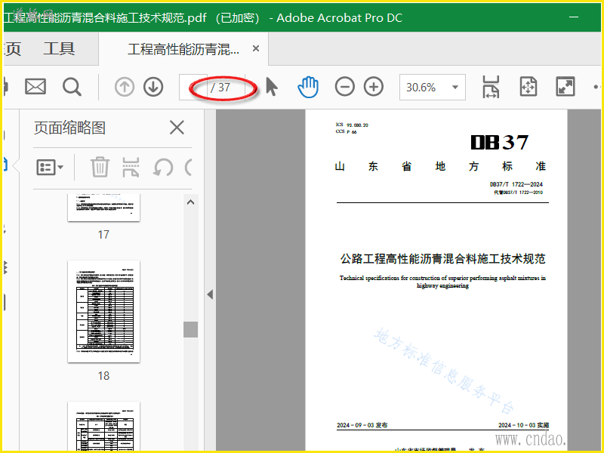Activate the hand pan tool
Viewport: 604px width, 453px height.
pyautogui.click(x=308, y=87)
